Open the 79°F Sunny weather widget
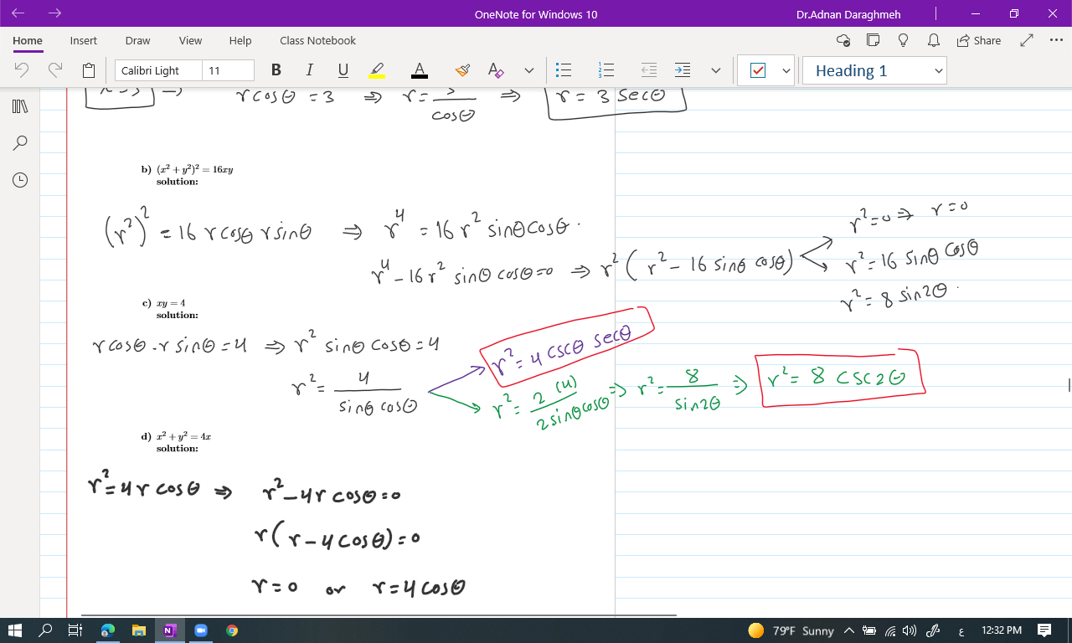 tap(791, 630)
